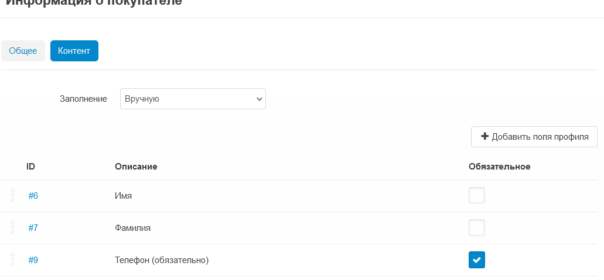Switch to the Общее tab
The image size is (604, 280).
(23, 51)
